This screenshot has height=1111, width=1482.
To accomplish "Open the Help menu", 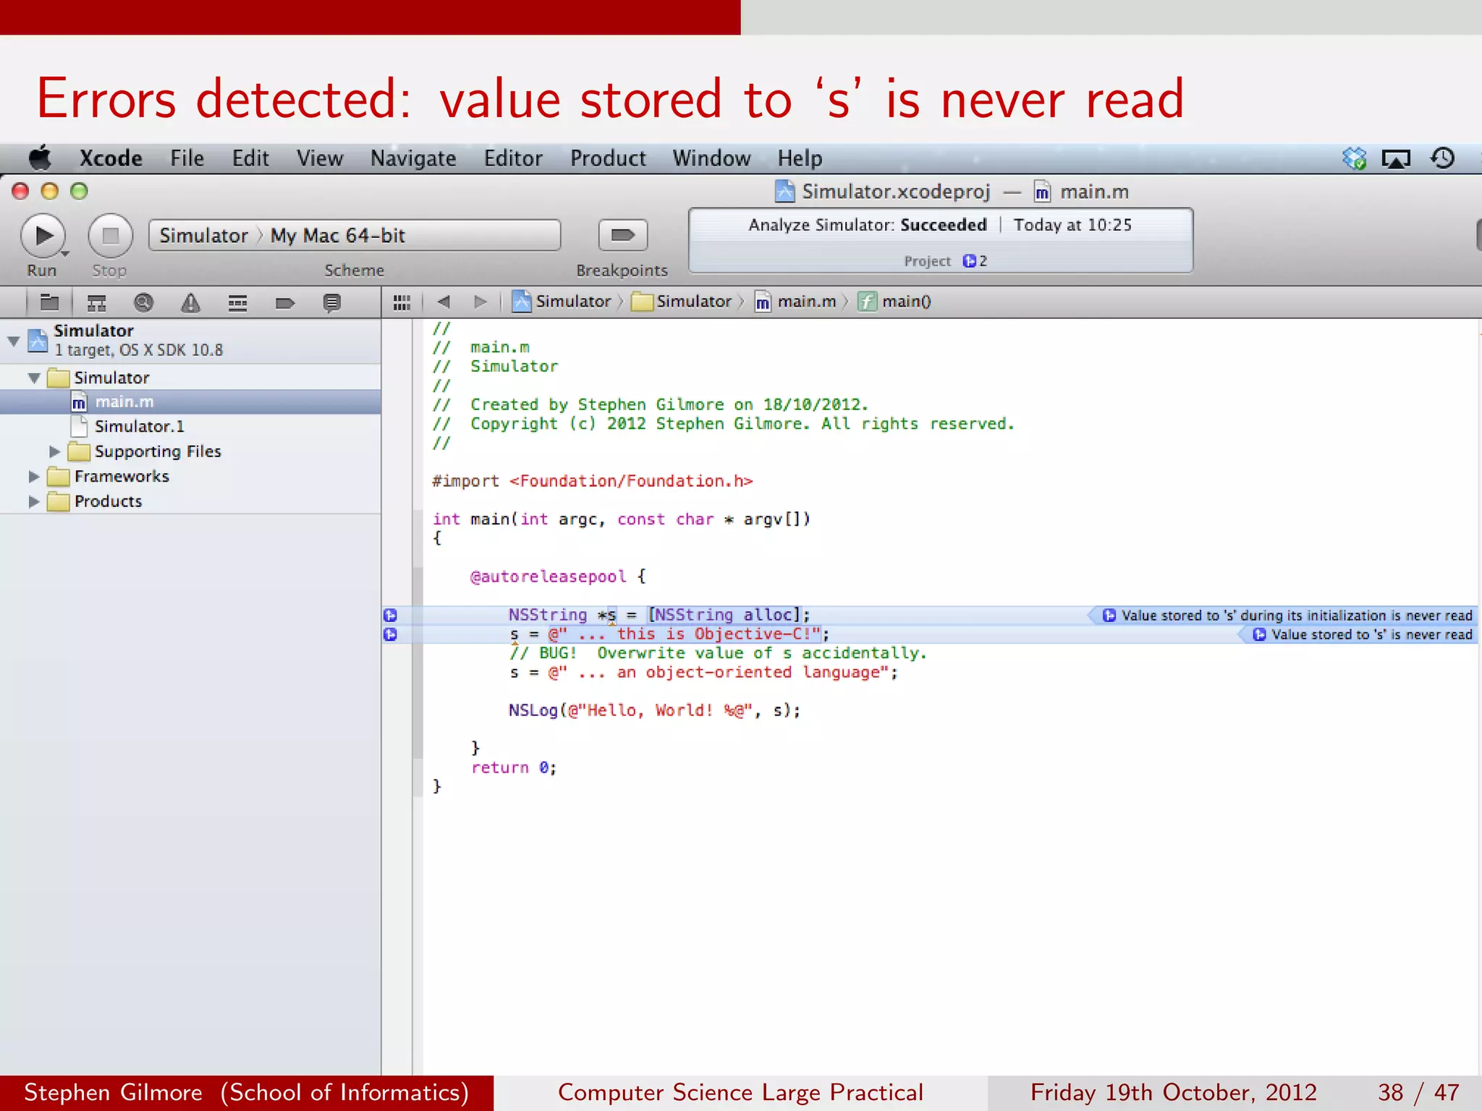I will tap(800, 158).
